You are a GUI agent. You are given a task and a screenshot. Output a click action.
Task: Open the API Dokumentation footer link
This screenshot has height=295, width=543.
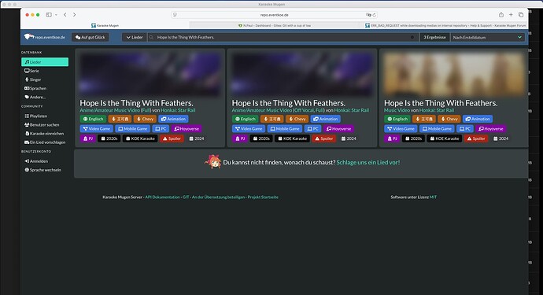click(162, 197)
